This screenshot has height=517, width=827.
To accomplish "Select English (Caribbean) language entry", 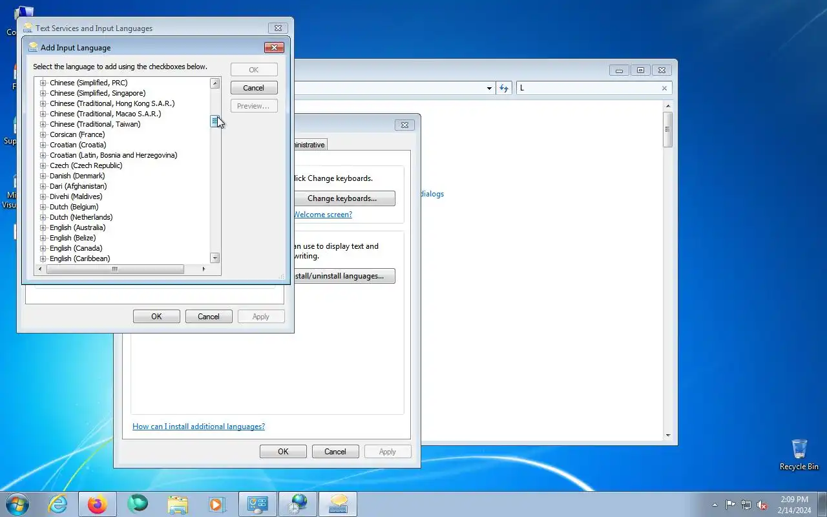I will [79, 258].
